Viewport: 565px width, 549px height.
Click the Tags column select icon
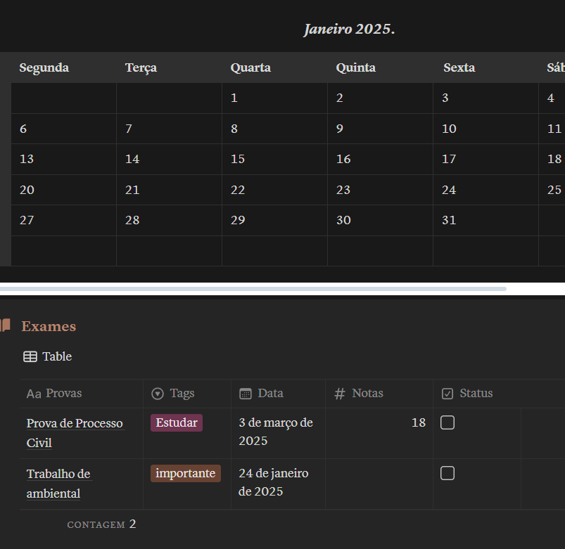click(x=158, y=394)
